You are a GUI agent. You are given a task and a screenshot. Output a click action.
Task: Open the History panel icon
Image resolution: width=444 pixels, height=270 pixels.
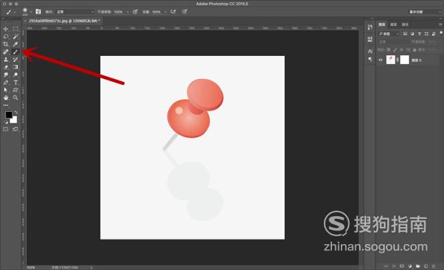tap(370, 27)
